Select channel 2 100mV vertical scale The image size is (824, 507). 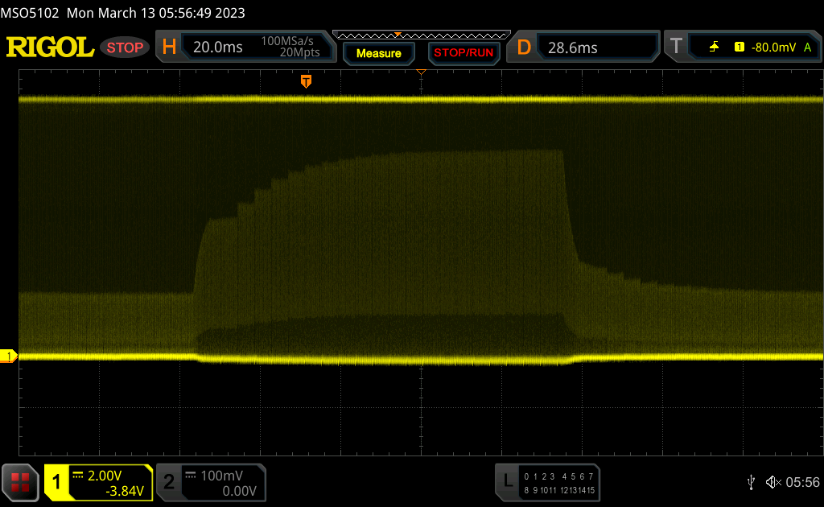222,476
